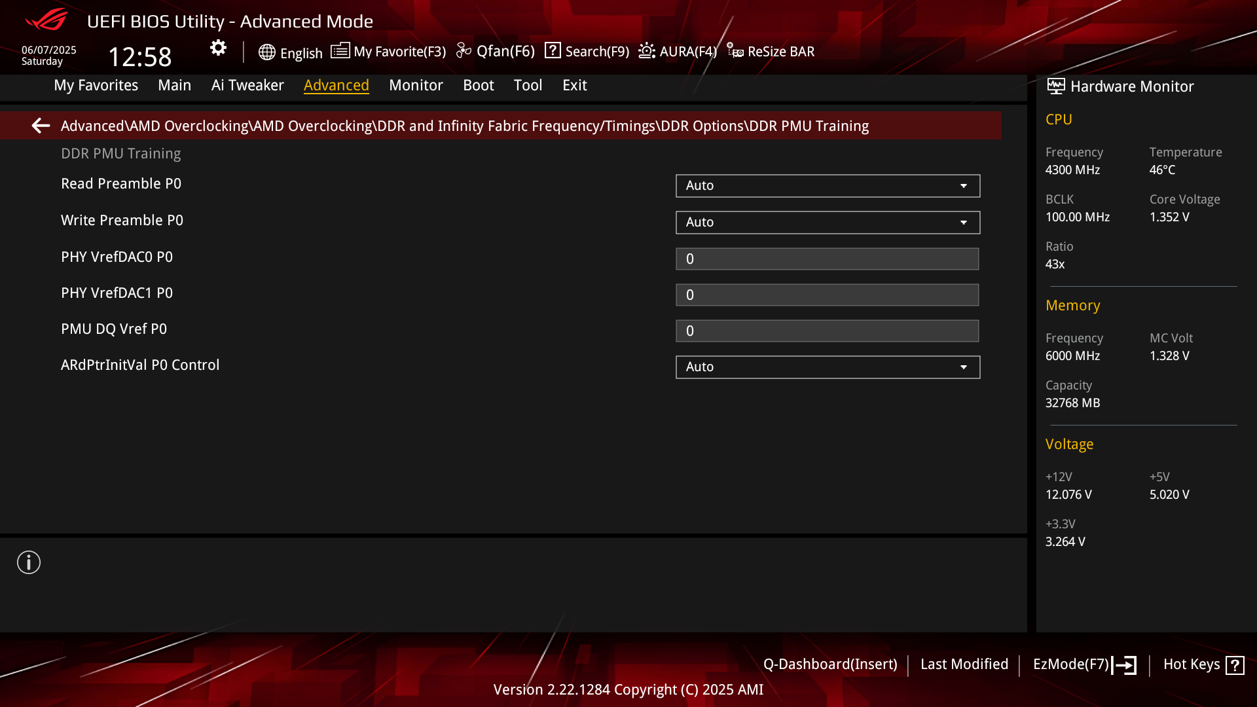Select PMU DQ Vref P0 label
Image resolution: width=1257 pixels, height=707 pixels.
(x=114, y=329)
